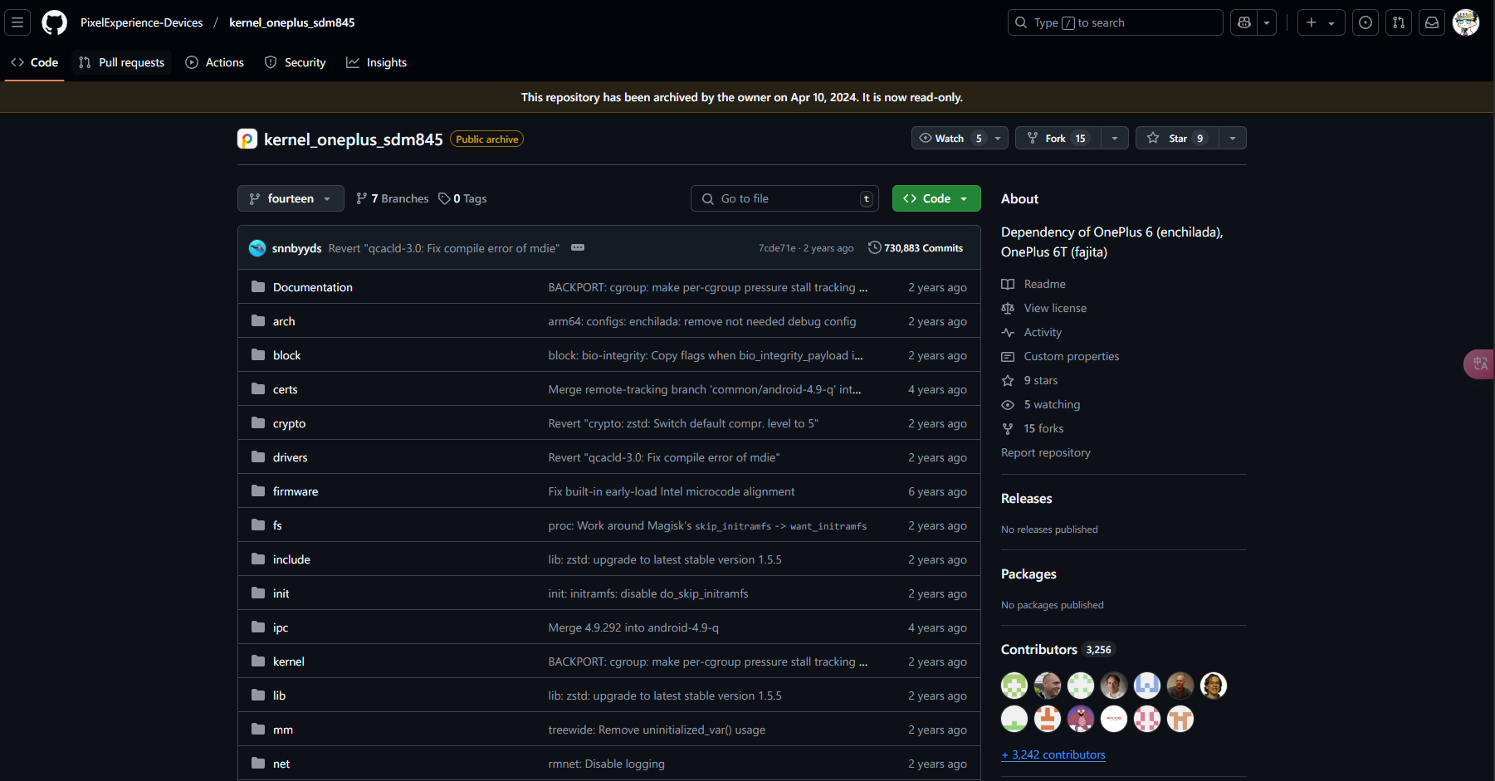
Task: Open the certs folder
Action: coord(285,389)
